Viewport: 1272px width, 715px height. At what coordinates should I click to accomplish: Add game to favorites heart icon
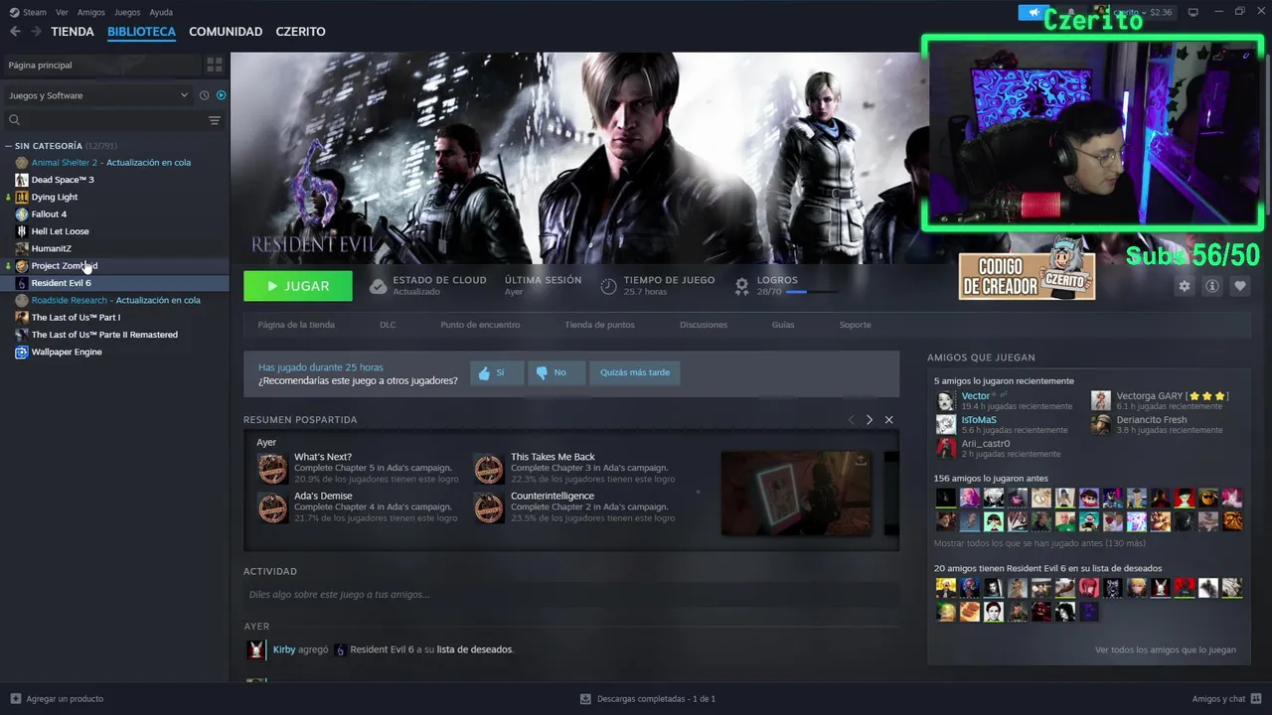pyautogui.click(x=1239, y=286)
